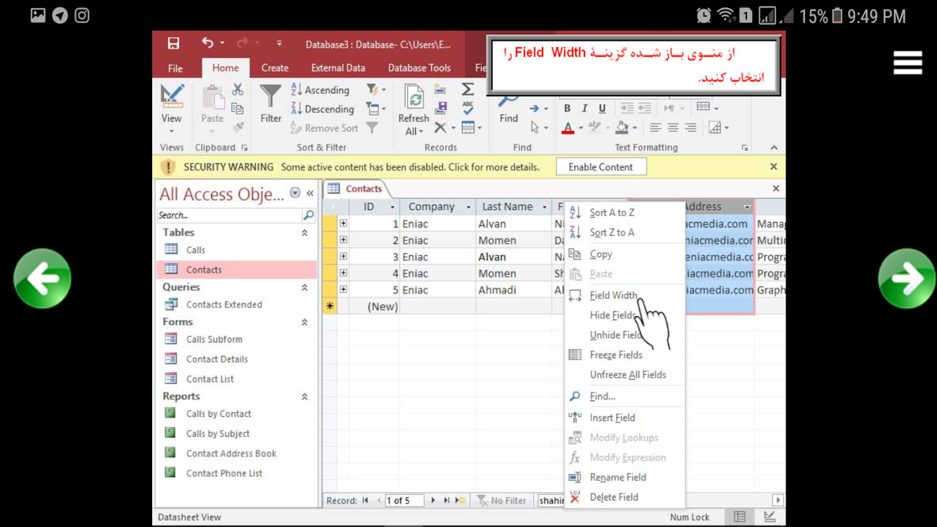Click Remove Sort in Sort & Filter
This screenshot has height=527, width=937.
(325, 128)
